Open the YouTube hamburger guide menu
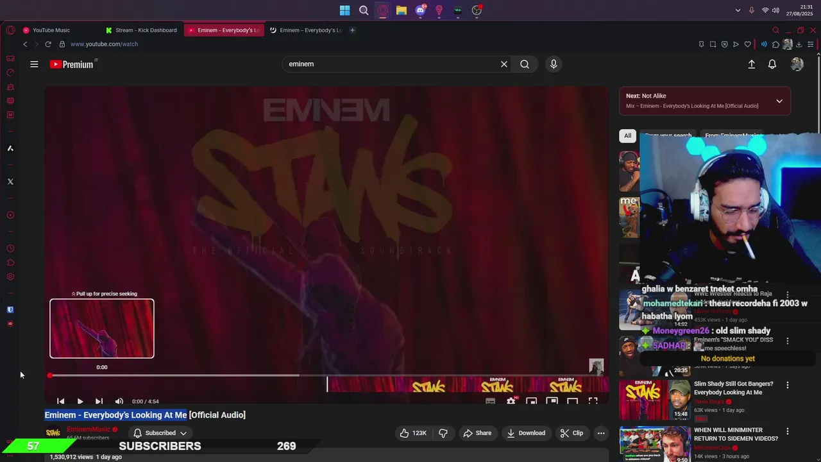The width and height of the screenshot is (821, 462). coord(34,64)
